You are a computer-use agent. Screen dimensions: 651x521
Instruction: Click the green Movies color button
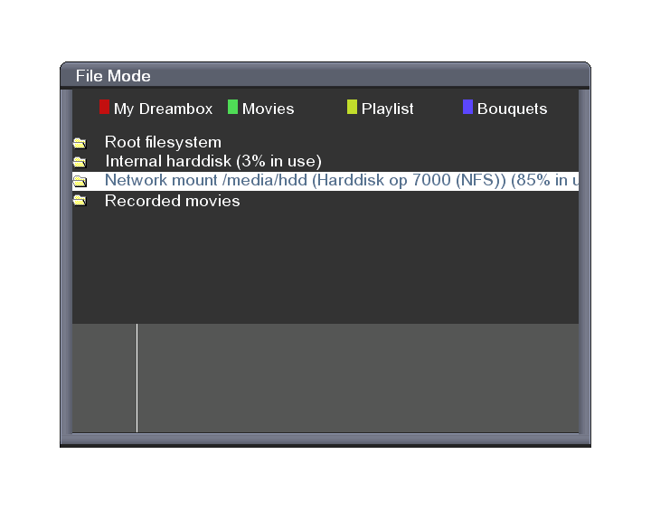pos(233,107)
